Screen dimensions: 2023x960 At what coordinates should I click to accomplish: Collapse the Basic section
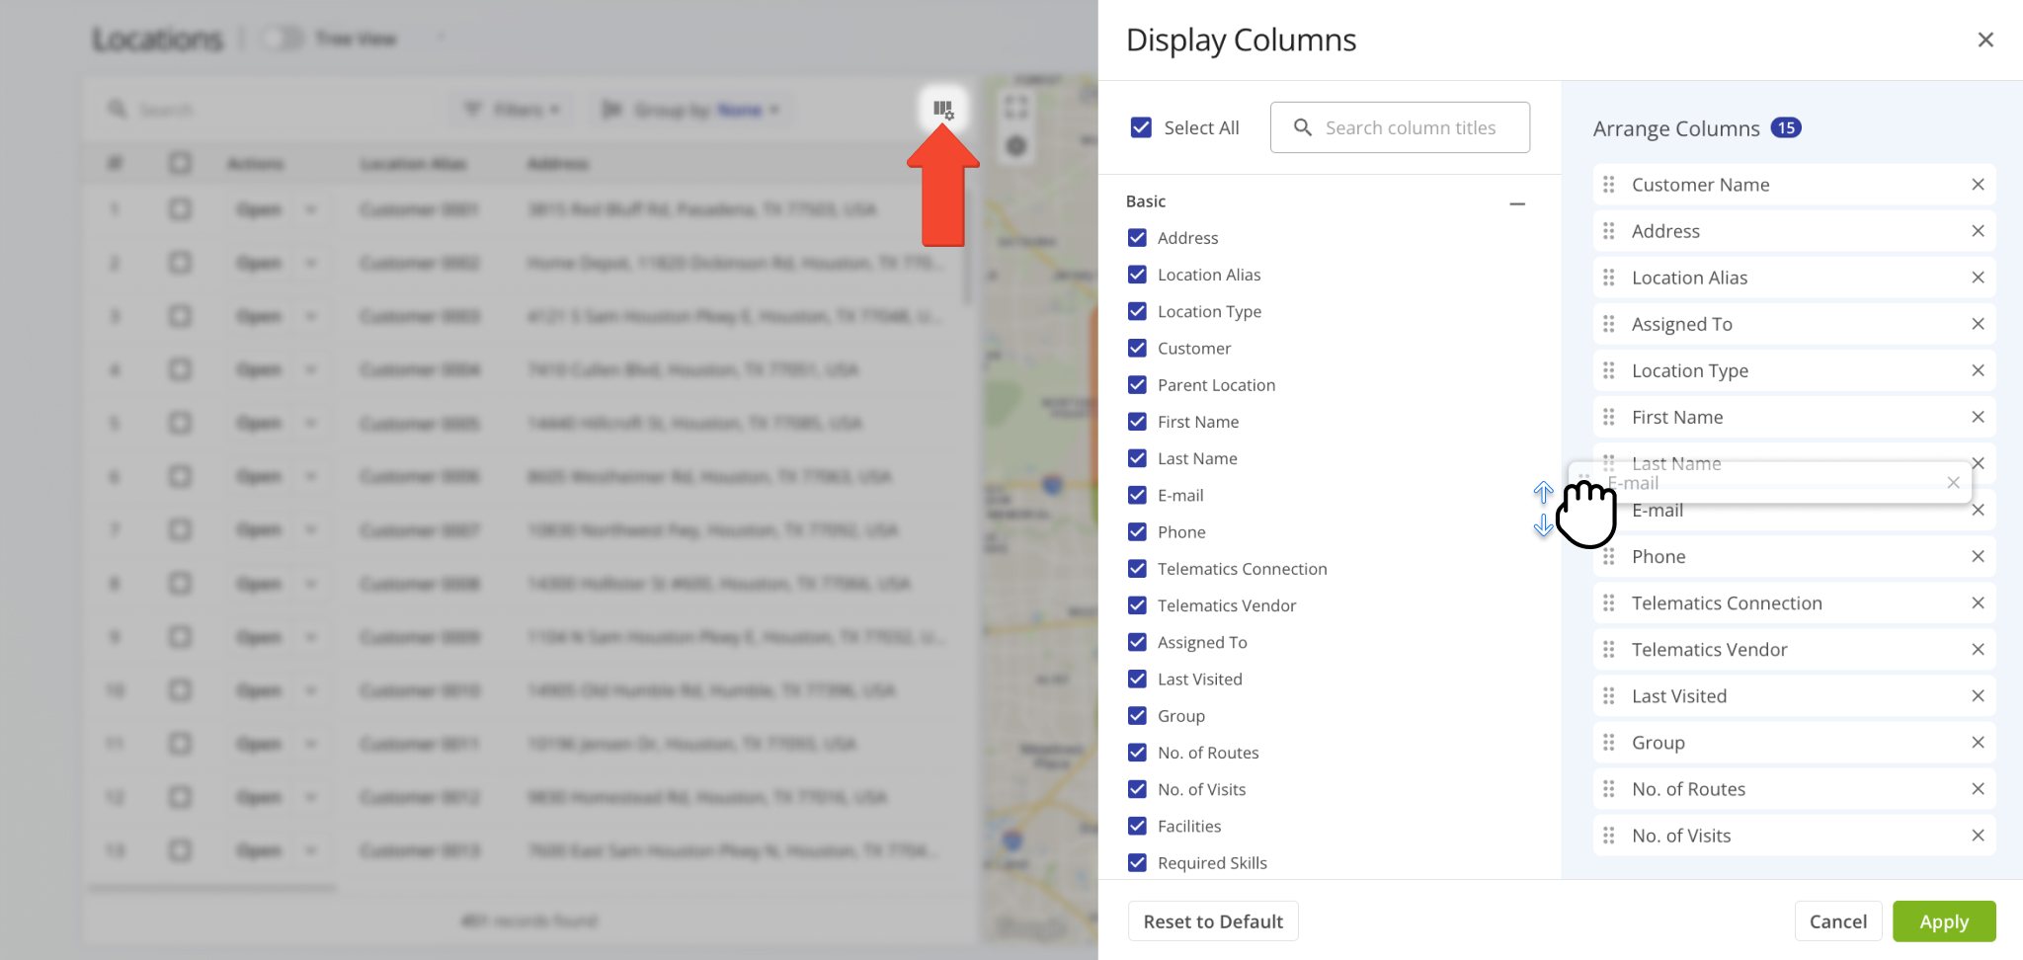(1517, 203)
